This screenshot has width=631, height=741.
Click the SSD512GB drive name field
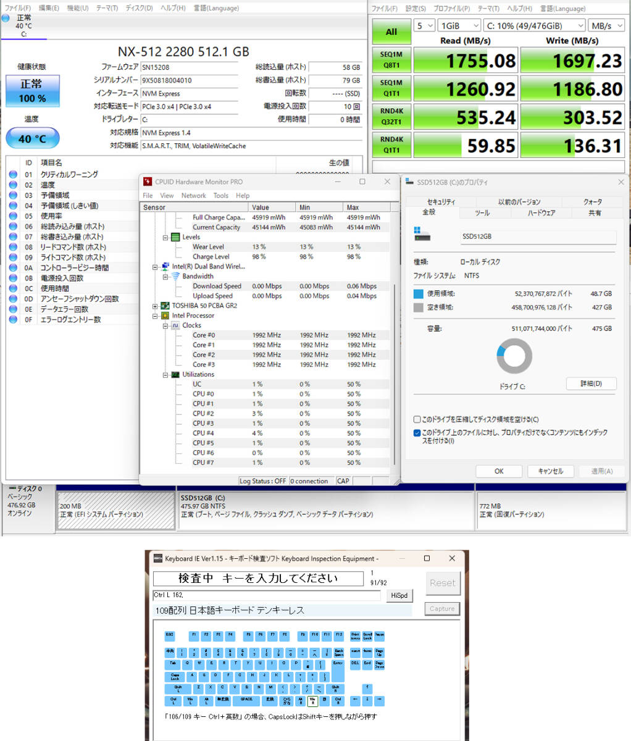click(x=538, y=237)
